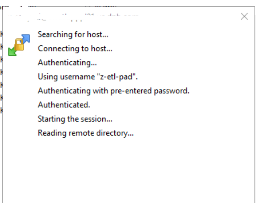Select the "Searching for host..." status line
Screen dimensions: 256x203
73,34
